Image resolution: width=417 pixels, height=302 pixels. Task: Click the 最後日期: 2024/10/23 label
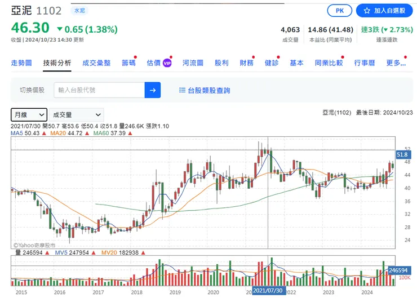384,113
